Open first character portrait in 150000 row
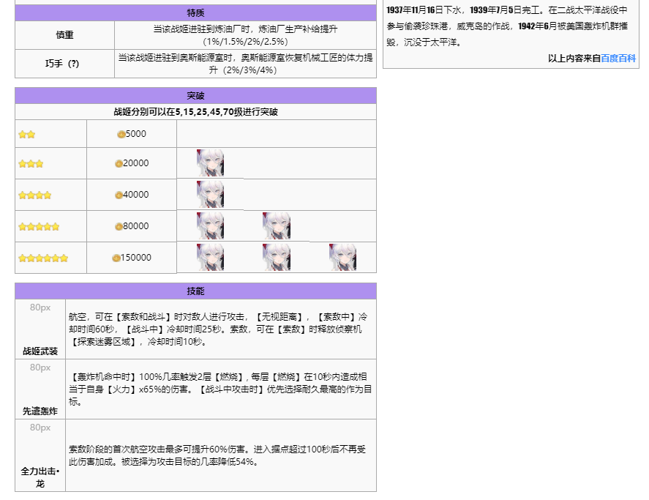 [210, 258]
